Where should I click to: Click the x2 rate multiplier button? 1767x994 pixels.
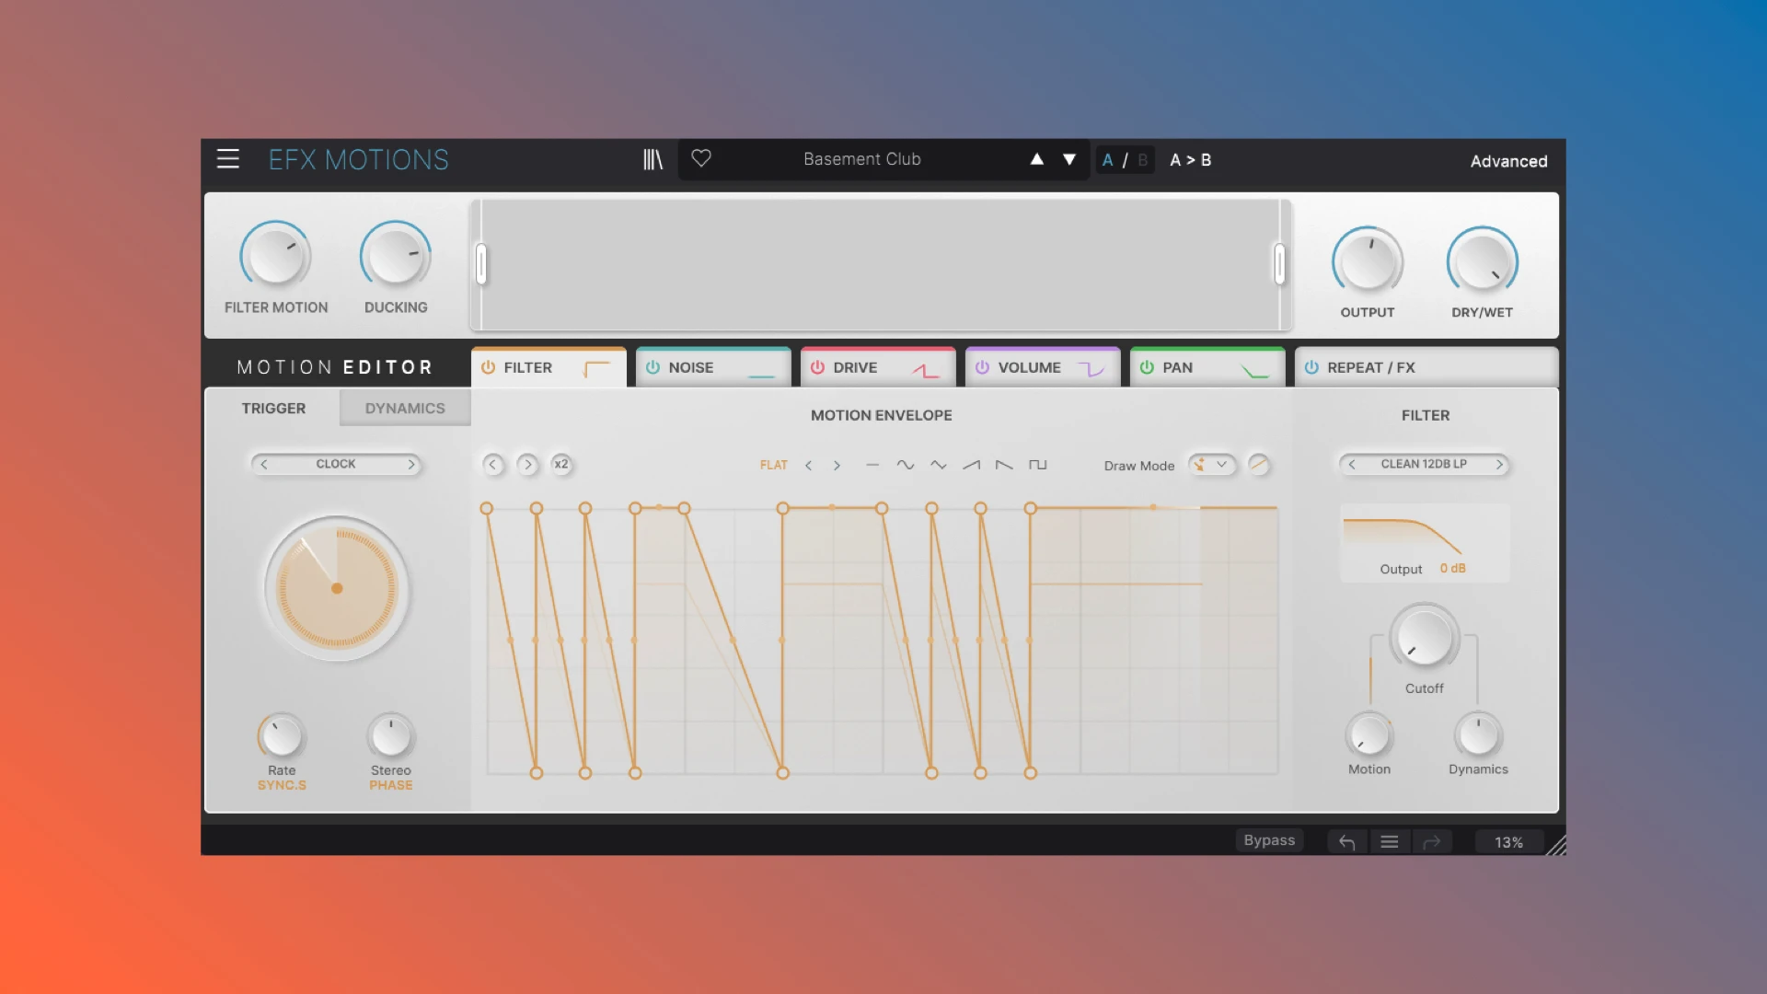[560, 464]
